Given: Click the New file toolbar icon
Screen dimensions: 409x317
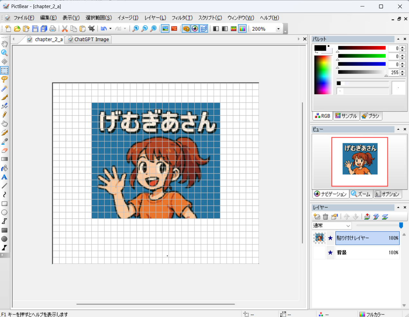Looking at the screenshot, I should point(8,29).
